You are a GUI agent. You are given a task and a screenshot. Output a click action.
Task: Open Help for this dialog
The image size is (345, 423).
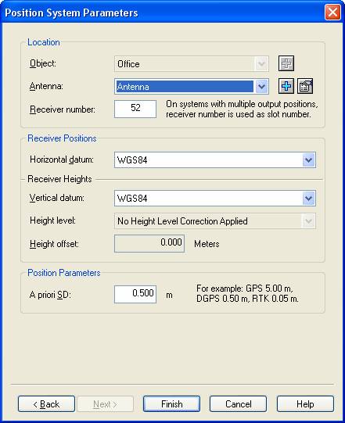click(x=305, y=404)
